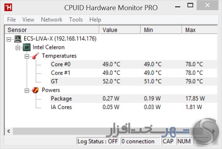Click the lightning icon next to Powers

click(35, 90)
